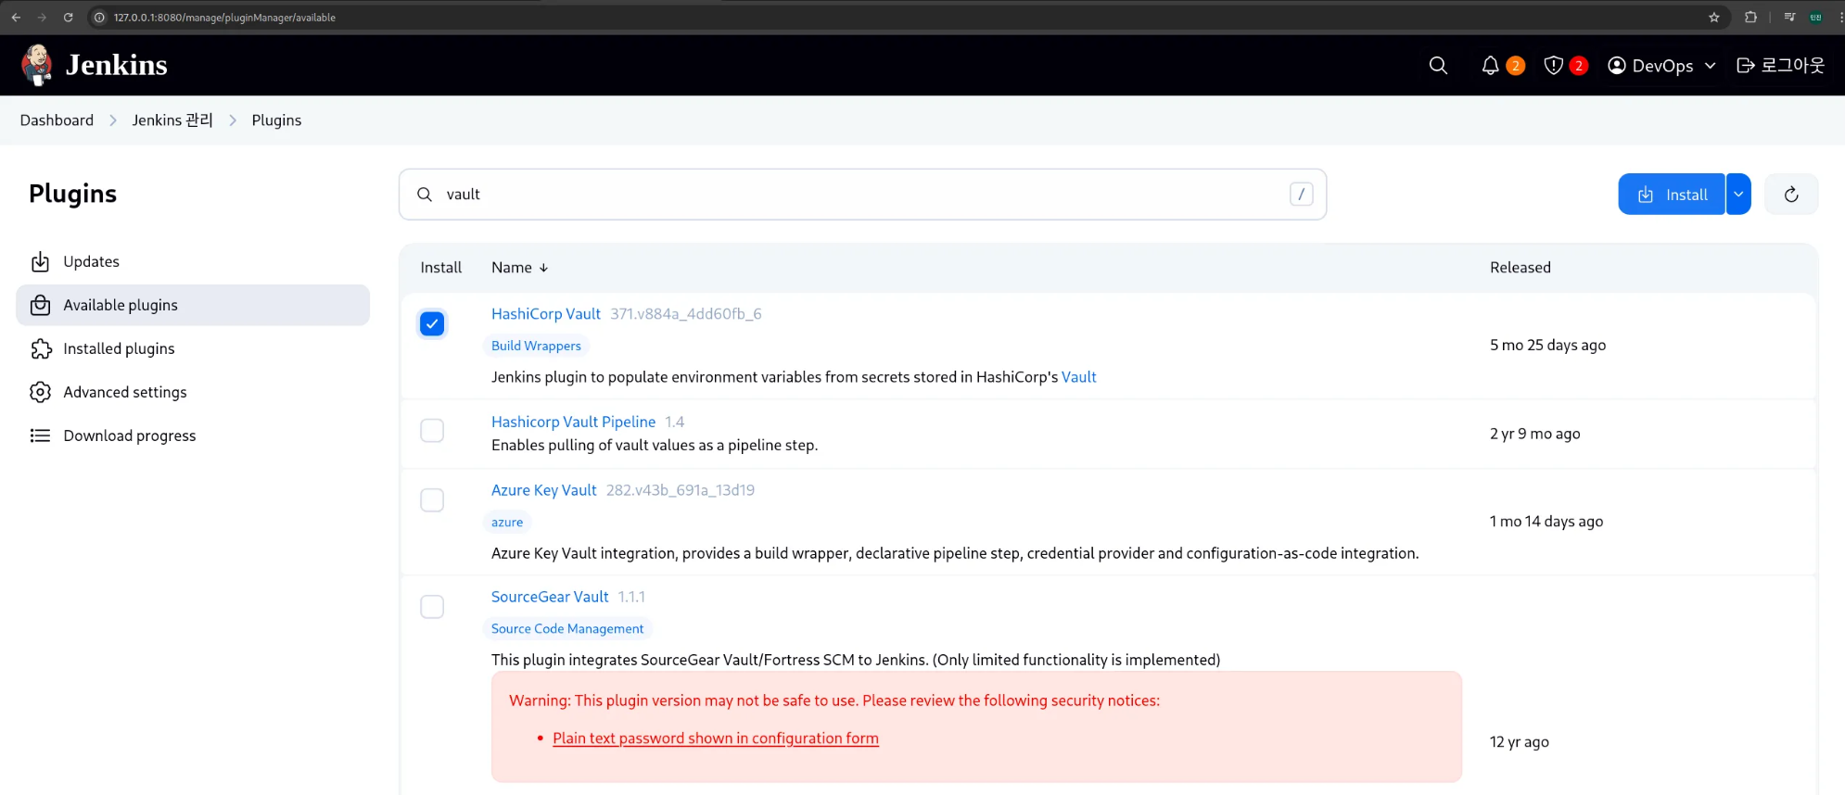Image resolution: width=1845 pixels, height=795 pixels.
Task: Expand the Install button dropdown arrow
Action: click(1738, 195)
